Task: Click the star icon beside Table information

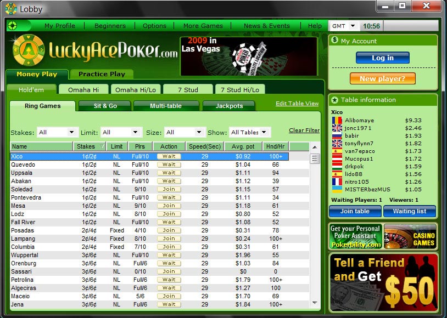Action: (x=334, y=100)
